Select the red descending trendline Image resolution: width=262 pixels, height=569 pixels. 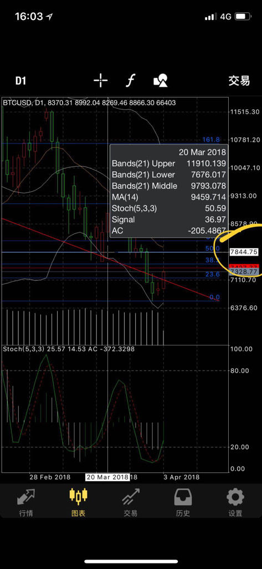click(x=110, y=259)
